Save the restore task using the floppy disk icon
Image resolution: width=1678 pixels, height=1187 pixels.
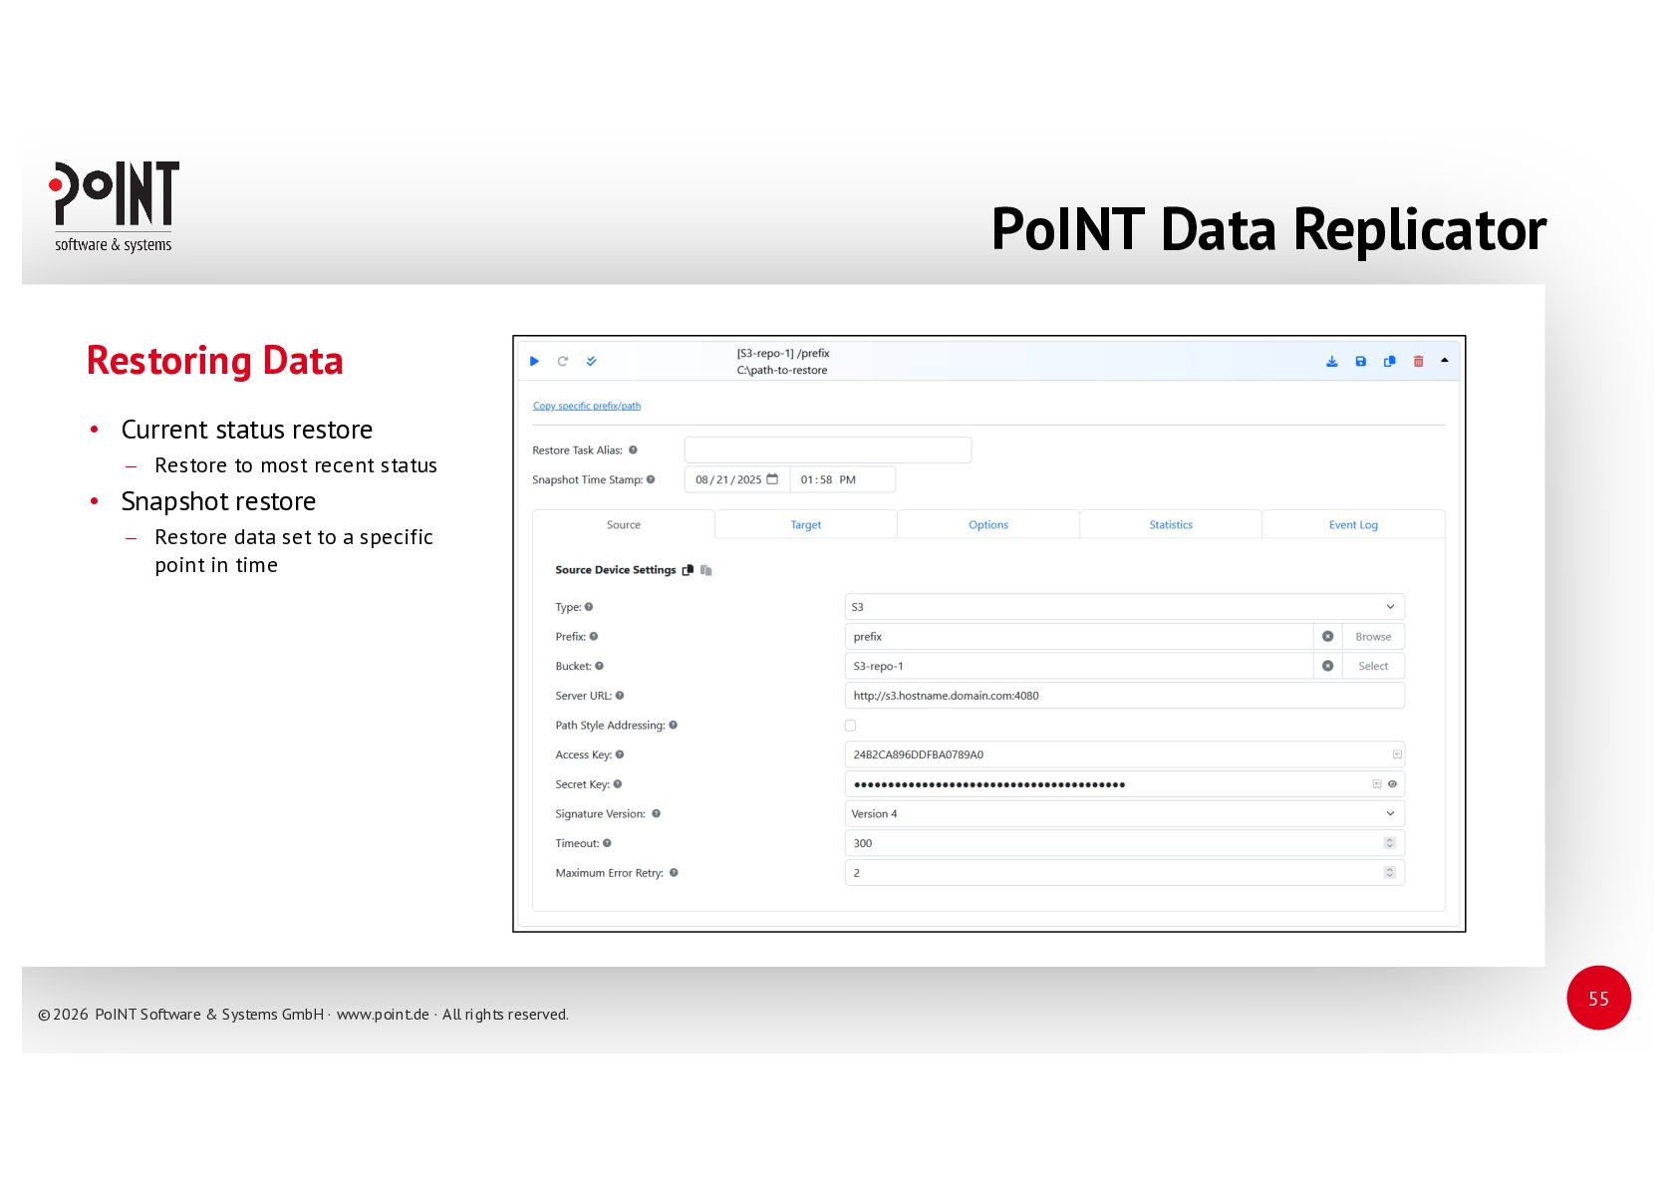[x=1361, y=361]
